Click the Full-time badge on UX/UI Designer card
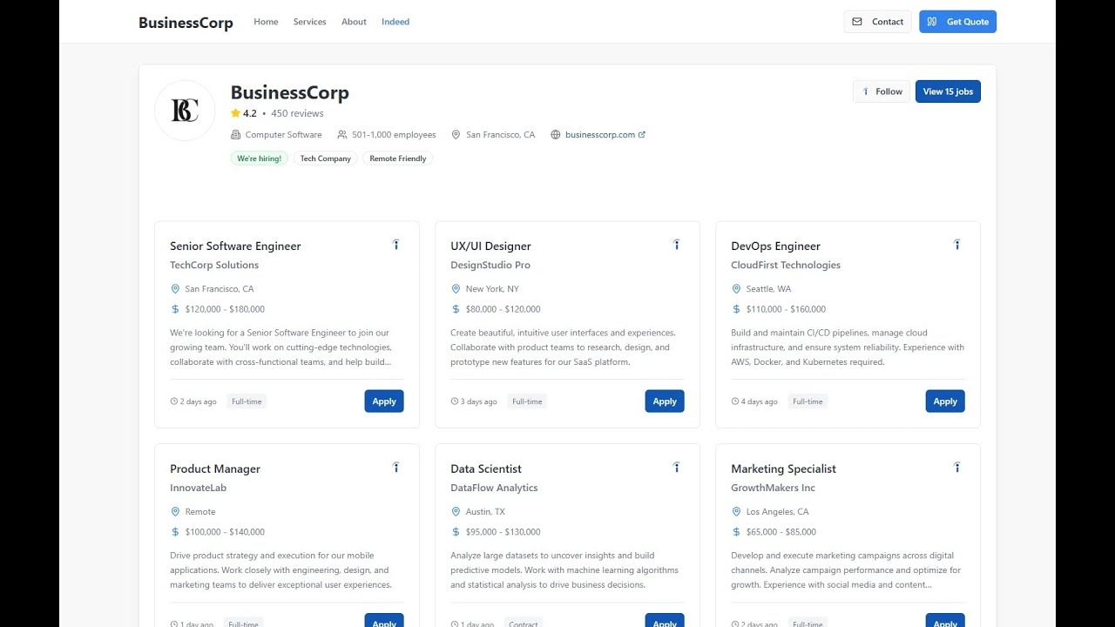The height and width of the screenshot is (627, 1115). coord(527,401)
